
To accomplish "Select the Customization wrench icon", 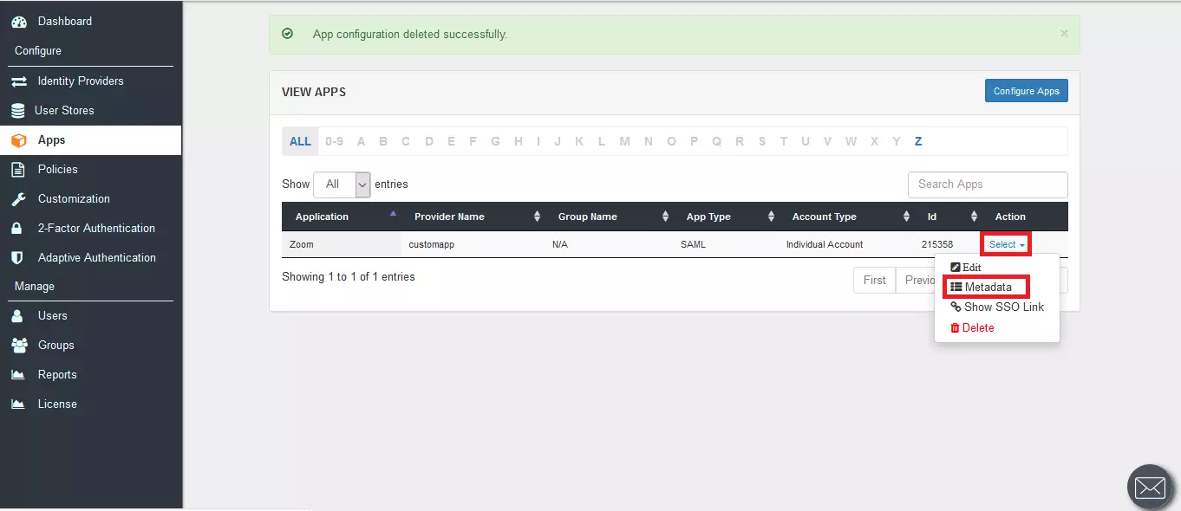I will pos(19,198).
